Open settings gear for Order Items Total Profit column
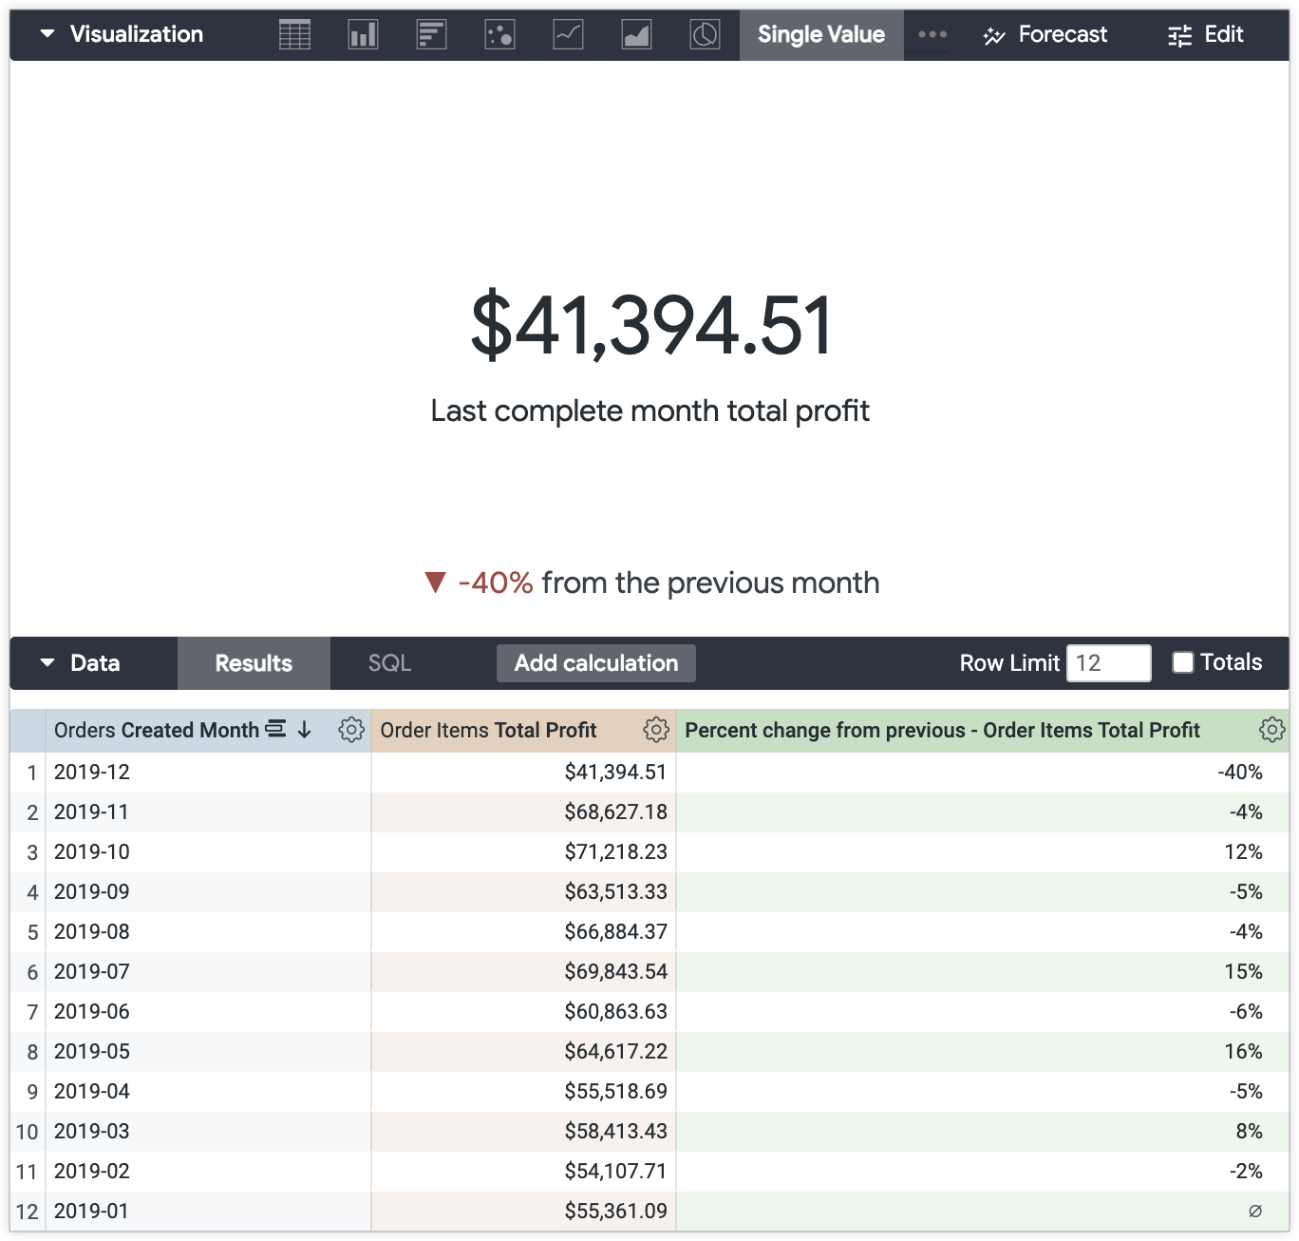Image resolution: width=1299 pixels, height=1241 pixels. tap(655, 730)
